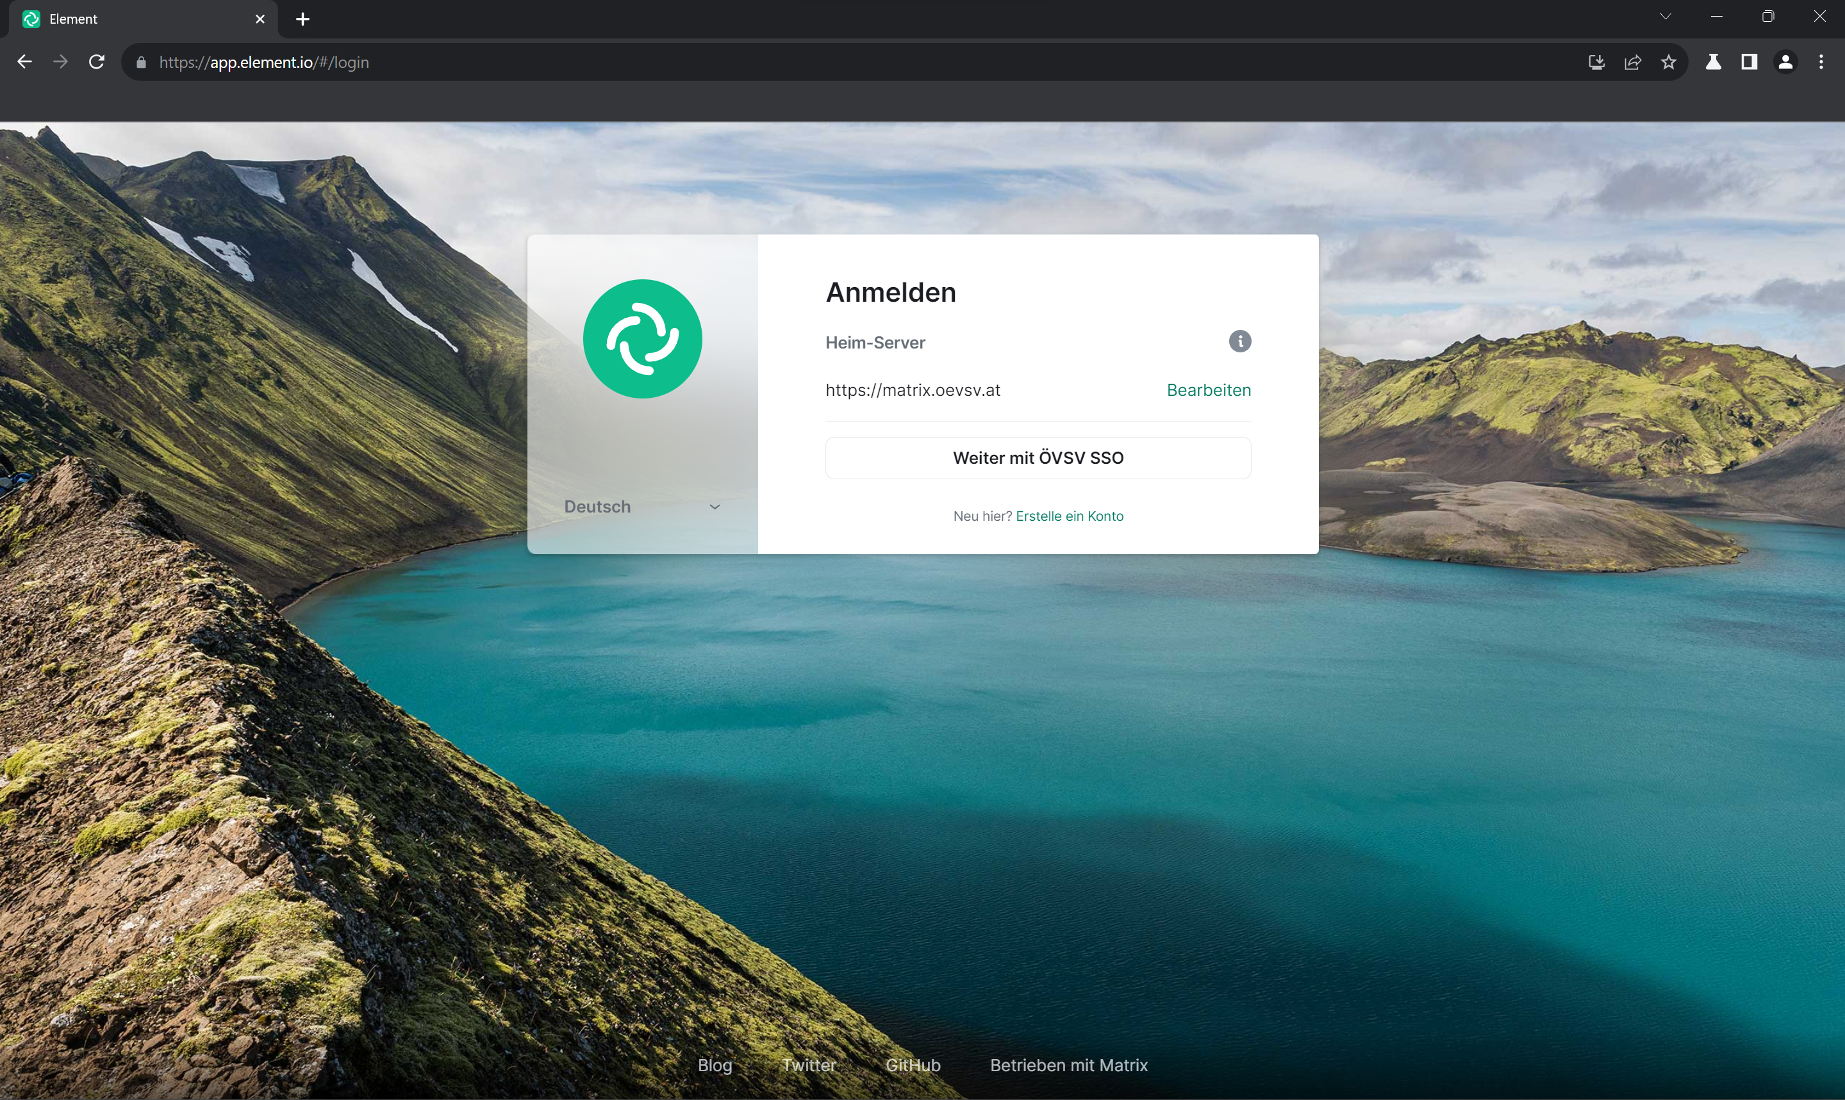The width and height of the screenshot is (1845, 1100).
Task: Open the GitHub footer link
Action: [913, 1065]
